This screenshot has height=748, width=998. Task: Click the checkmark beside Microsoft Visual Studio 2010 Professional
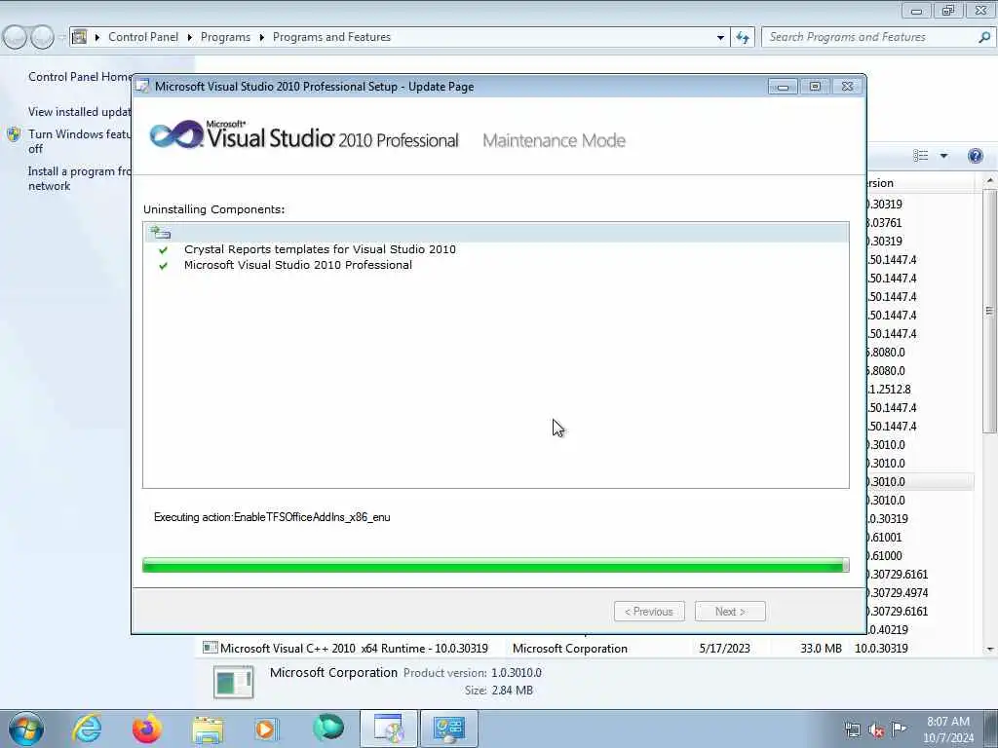[x=164, y=266]
